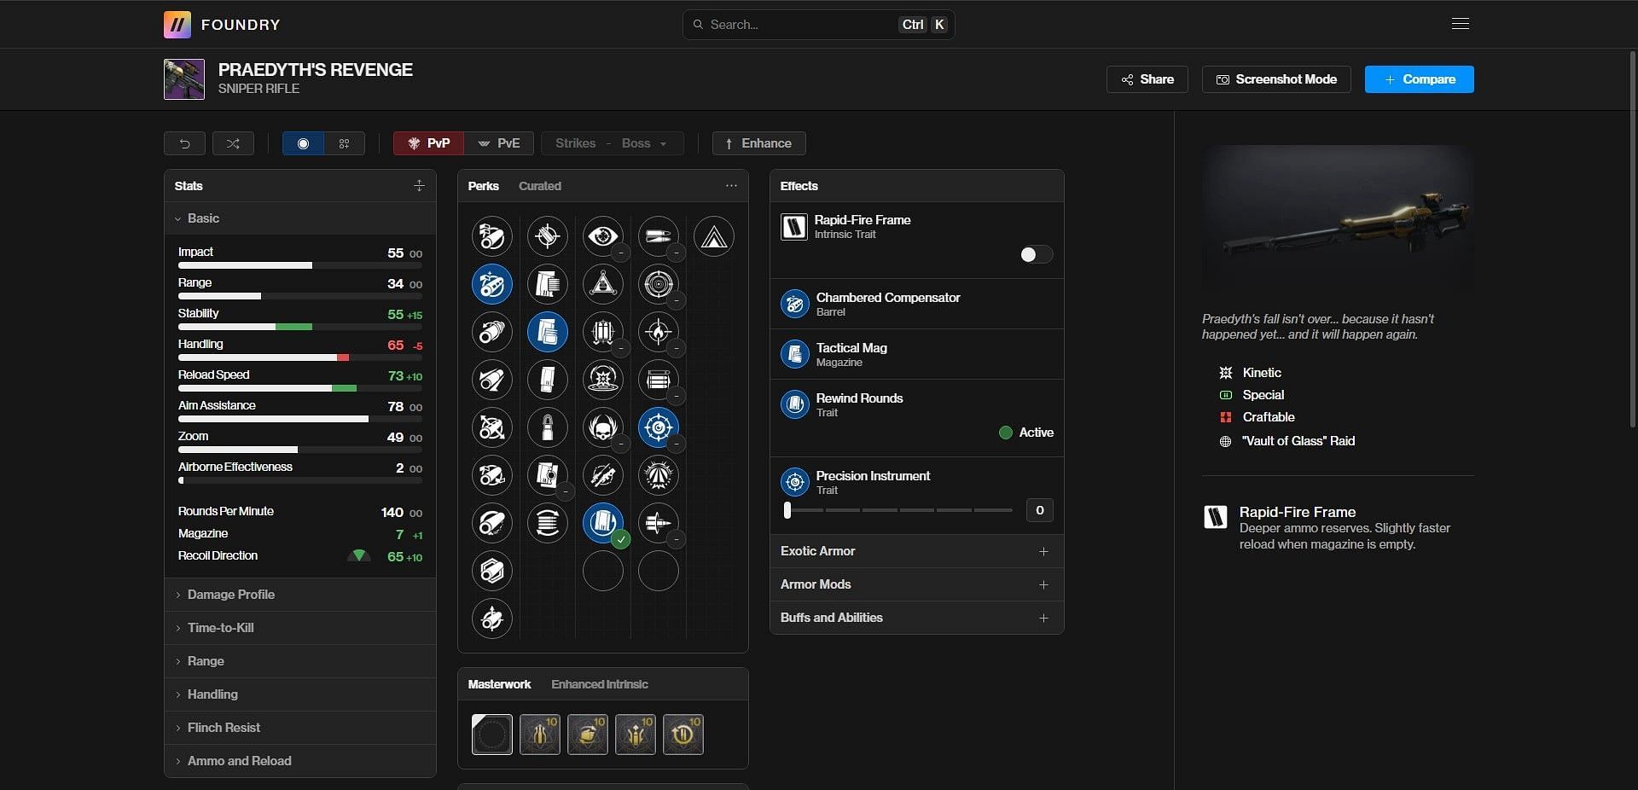Click the plus icon in Stats header
Image resolution: width=1638 pixels, height=790 pixels.
419,186
